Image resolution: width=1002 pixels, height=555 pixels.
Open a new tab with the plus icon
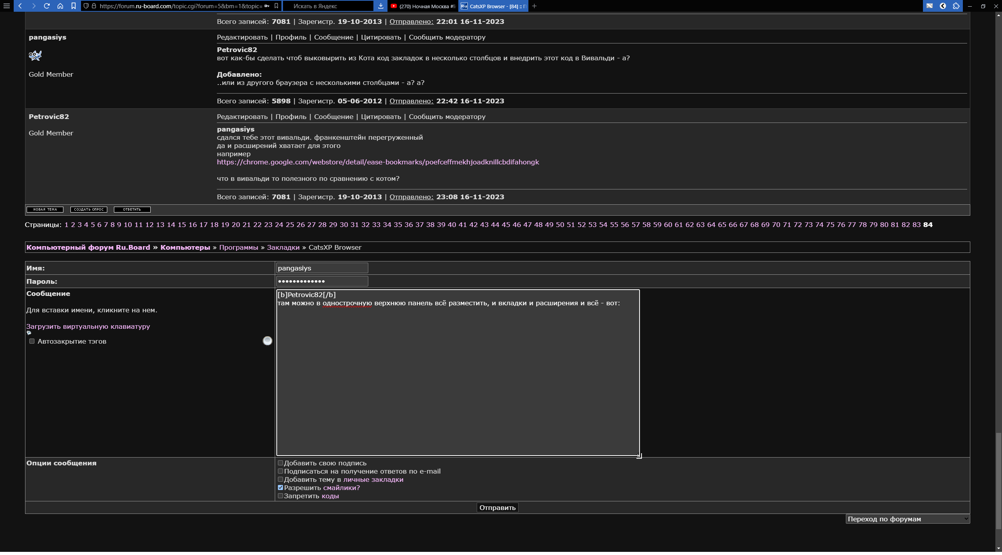[534, 6]
